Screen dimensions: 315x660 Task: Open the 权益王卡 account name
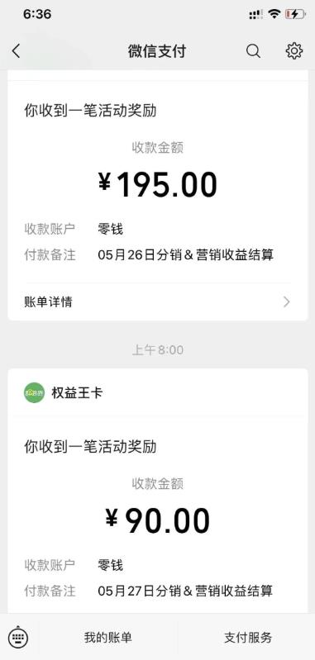click(77, 393)
